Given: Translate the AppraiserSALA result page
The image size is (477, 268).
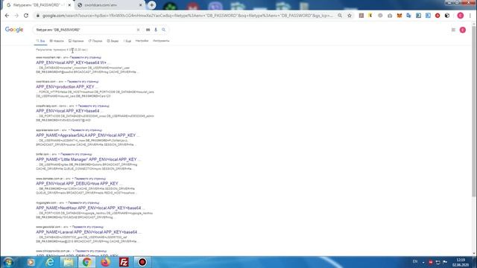Looking at the screenshot, I should click(x=86, y=130).
